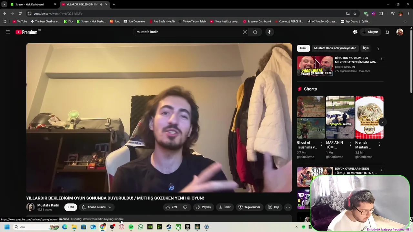
Task: Click the Windows taskbar Ara search box
Action: click(x=36, y=227)
